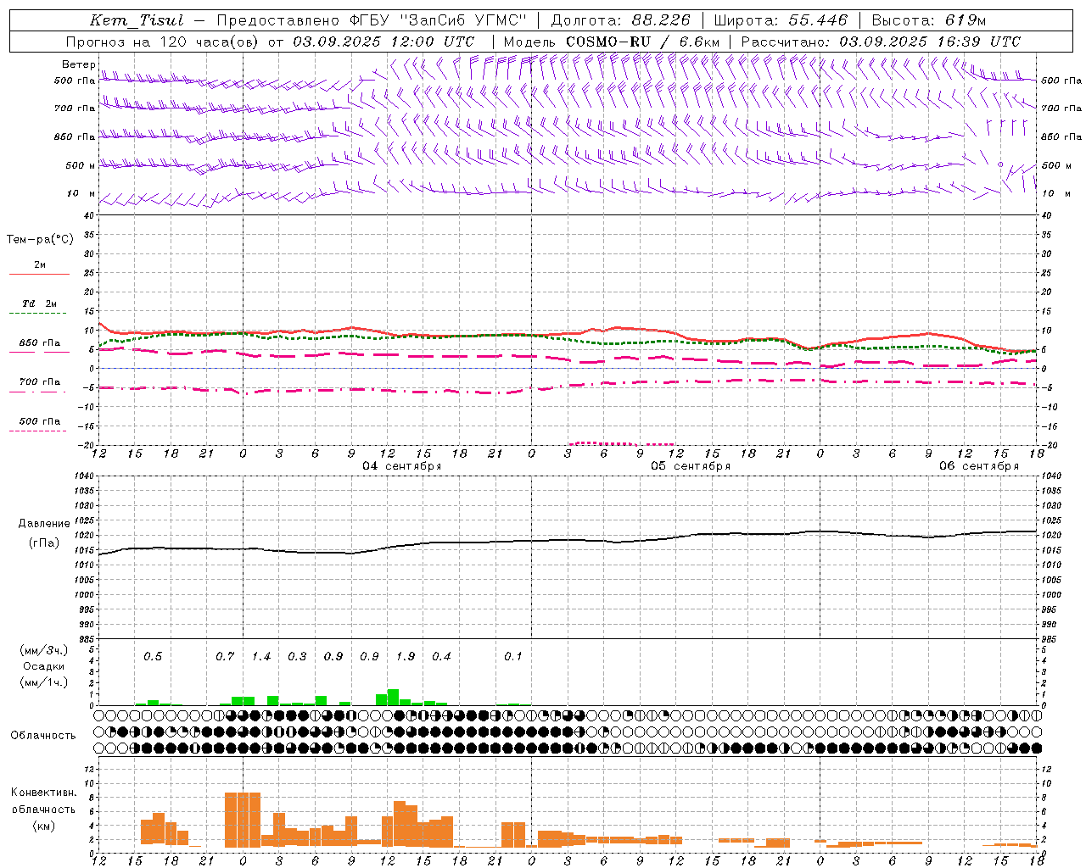This screenshot has width=1086, height=868.
Task: Click the elevation label Высота: 619м
Action: coord(929,20)
